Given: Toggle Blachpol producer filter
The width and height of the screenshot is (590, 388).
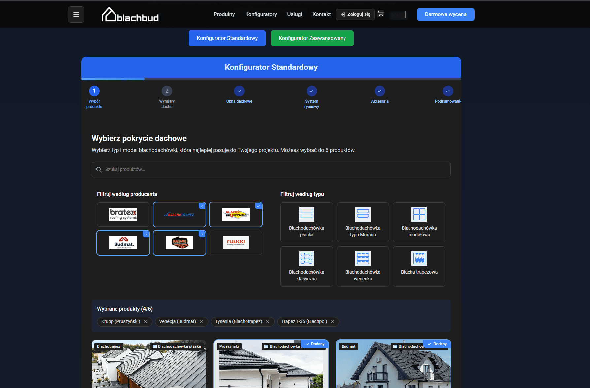Looking at the screenshot, I should pos(180,243).
